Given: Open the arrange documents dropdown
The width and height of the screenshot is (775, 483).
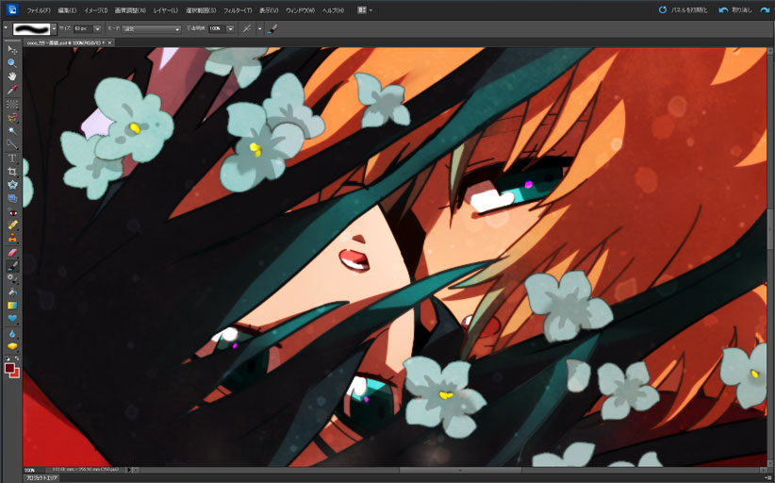Looking at the screenshot, I should 365,9.
